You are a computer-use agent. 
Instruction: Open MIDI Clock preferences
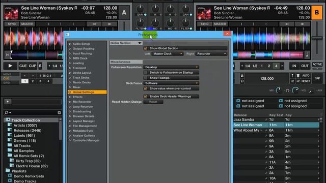[80, 58]
